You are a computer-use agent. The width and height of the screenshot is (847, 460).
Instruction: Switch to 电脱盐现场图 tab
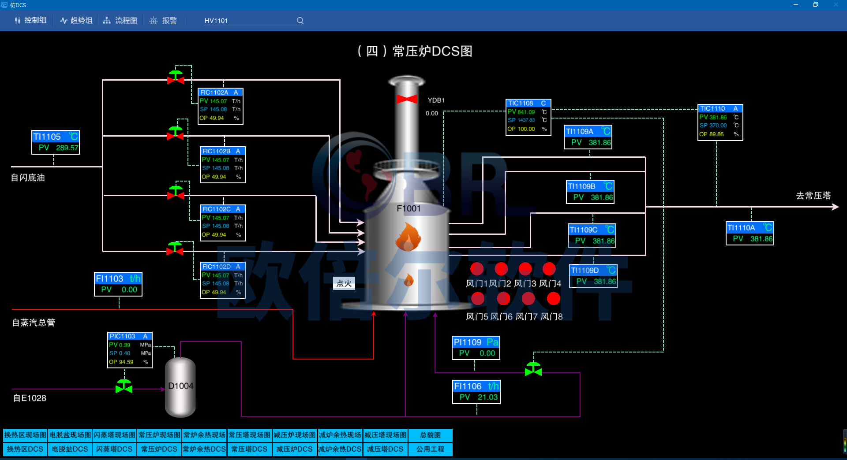click(x=70, y=435)
